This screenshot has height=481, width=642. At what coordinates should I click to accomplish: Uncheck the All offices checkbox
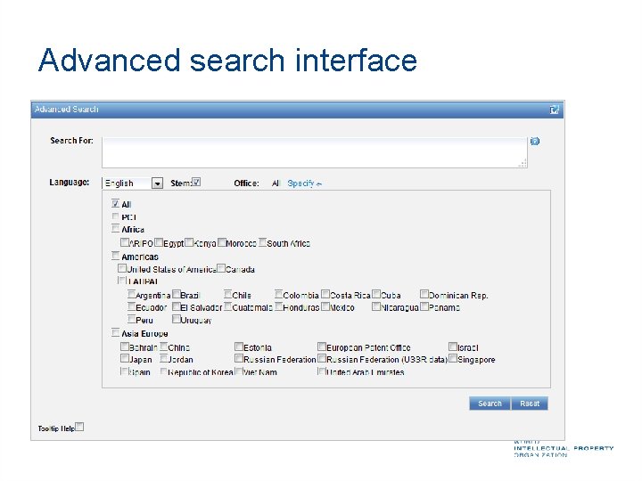[x=115, y=203]
